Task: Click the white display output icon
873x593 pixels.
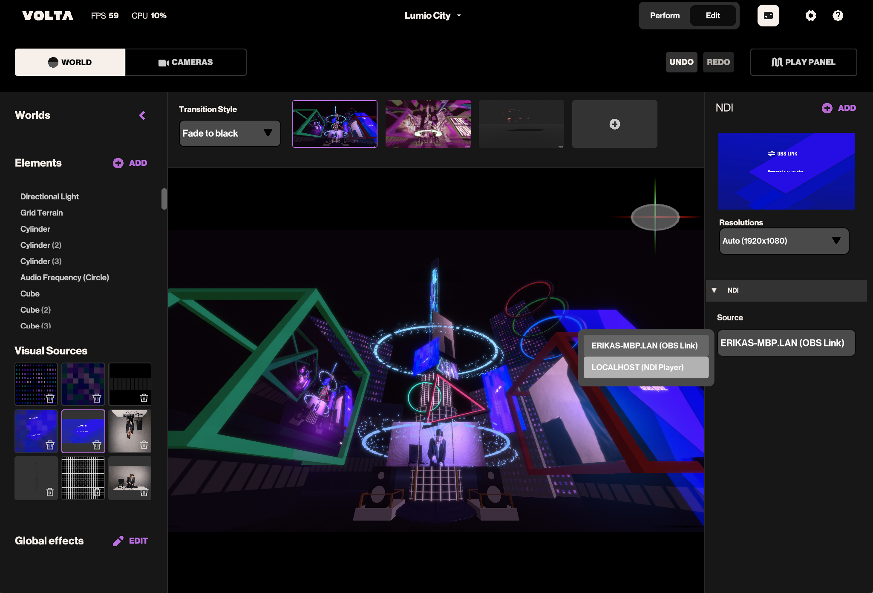Action: pos(768,16)
